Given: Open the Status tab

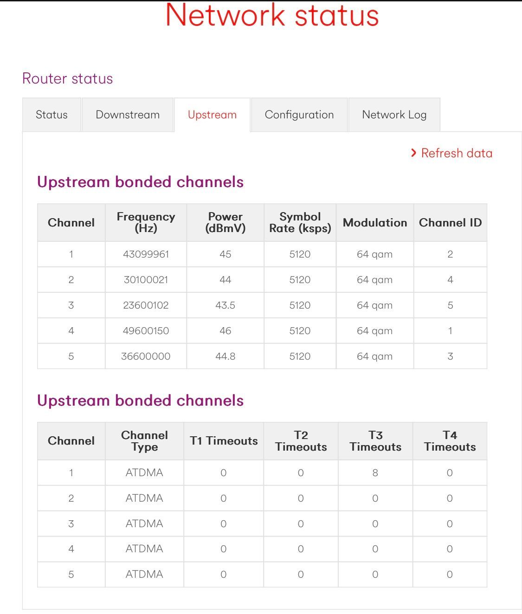Looking at the screenshot, I should point(52,115).
